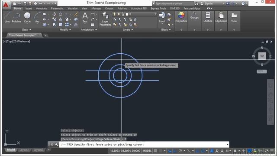The image size is (277, 156).
Task: Open Layer Properties manager
Action: pos(105,19)
